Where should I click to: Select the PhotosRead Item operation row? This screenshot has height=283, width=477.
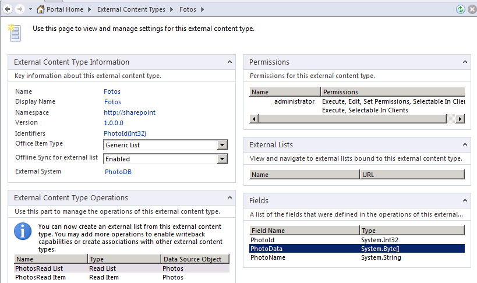122,277
